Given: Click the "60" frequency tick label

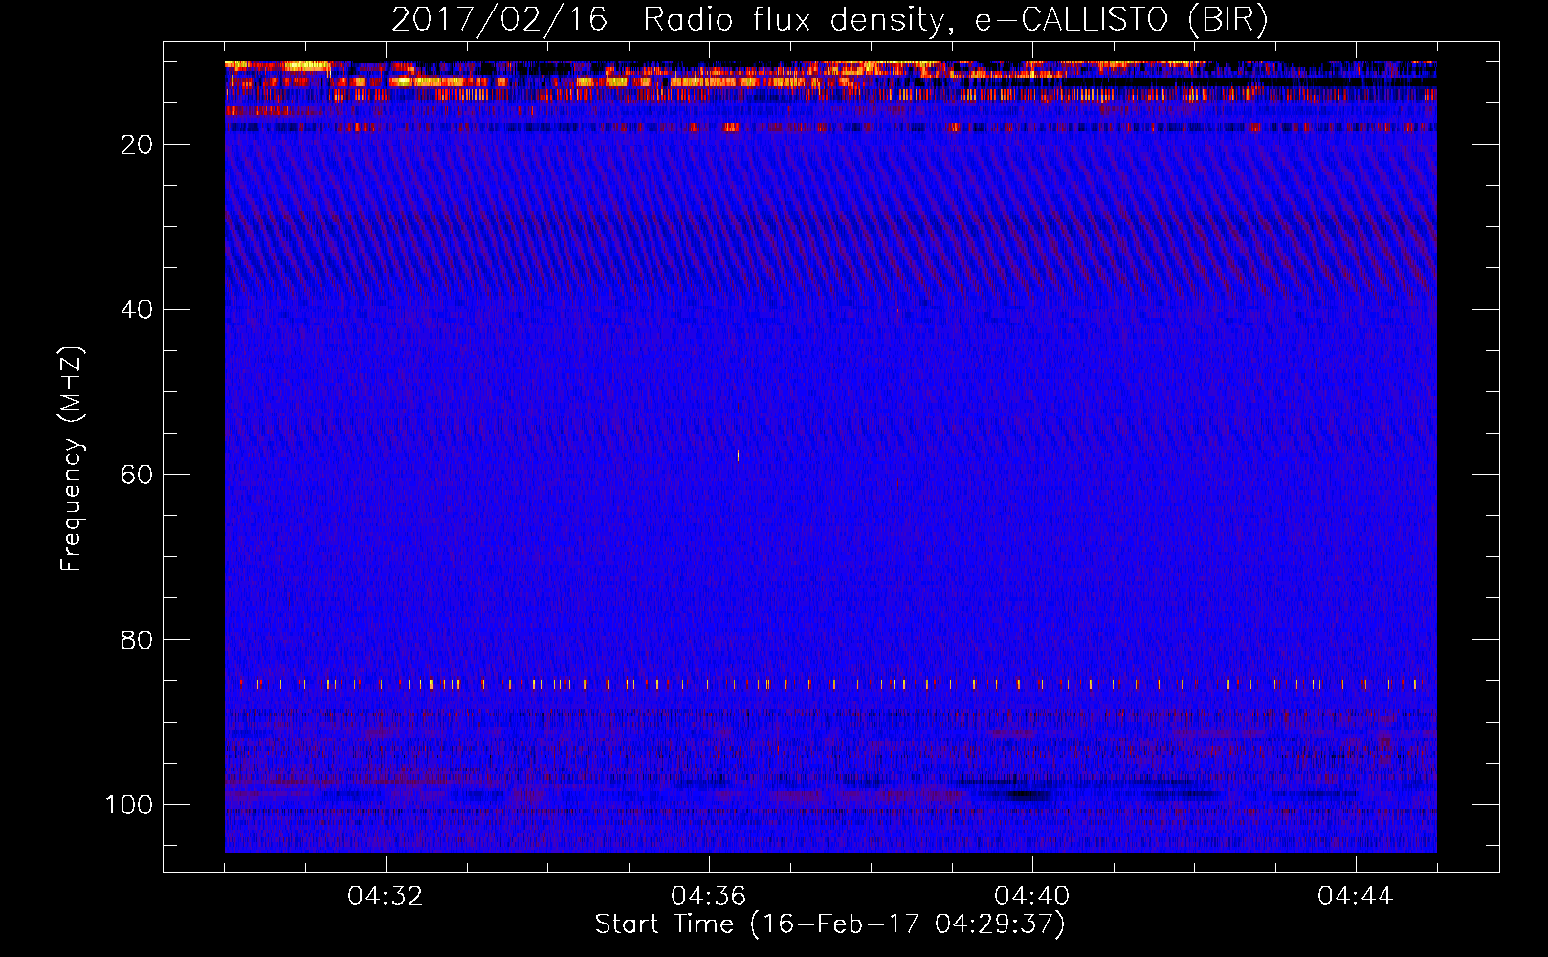Looking at the screenshot, I should coord(138,476).
